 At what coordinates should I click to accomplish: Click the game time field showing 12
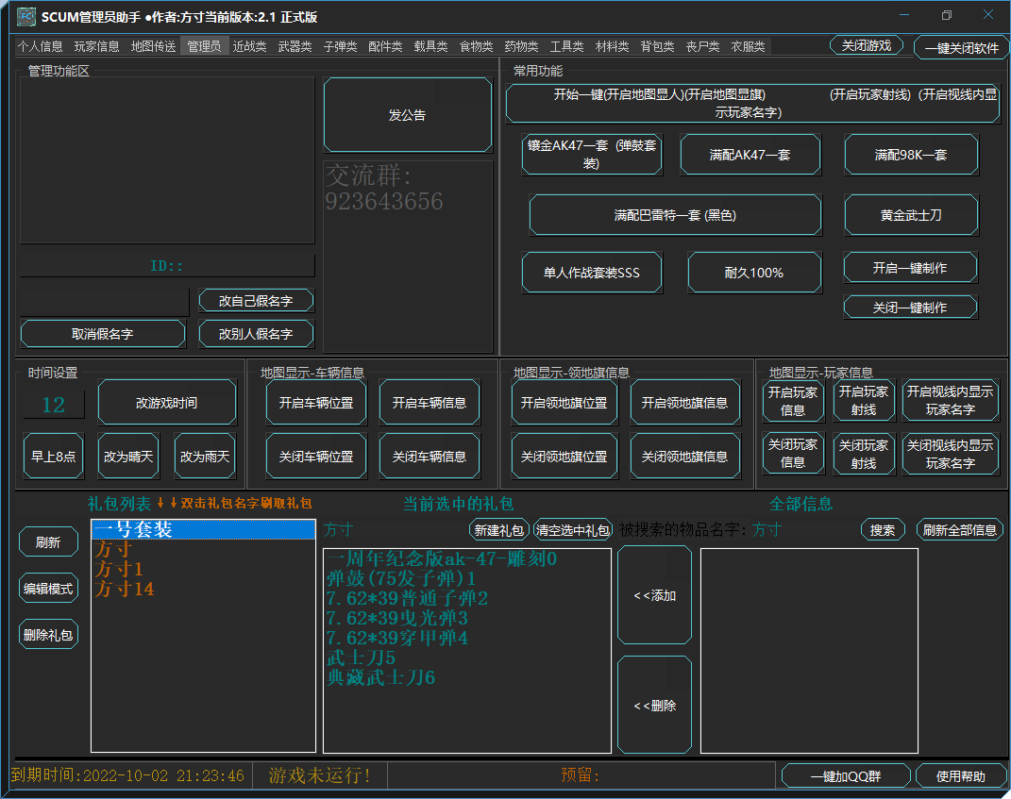point(54,405)
